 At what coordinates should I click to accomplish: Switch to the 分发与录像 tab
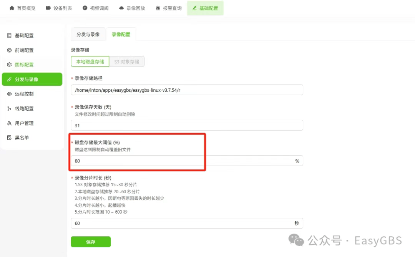[x=88, y=34]
